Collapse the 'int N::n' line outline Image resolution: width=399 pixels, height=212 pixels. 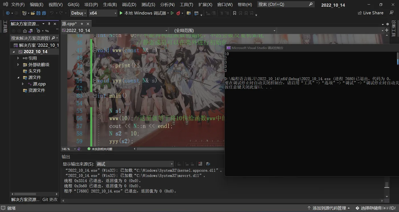[95, 35]
